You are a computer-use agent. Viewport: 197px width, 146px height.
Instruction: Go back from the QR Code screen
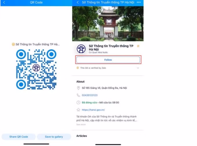[x=4, y=2]
